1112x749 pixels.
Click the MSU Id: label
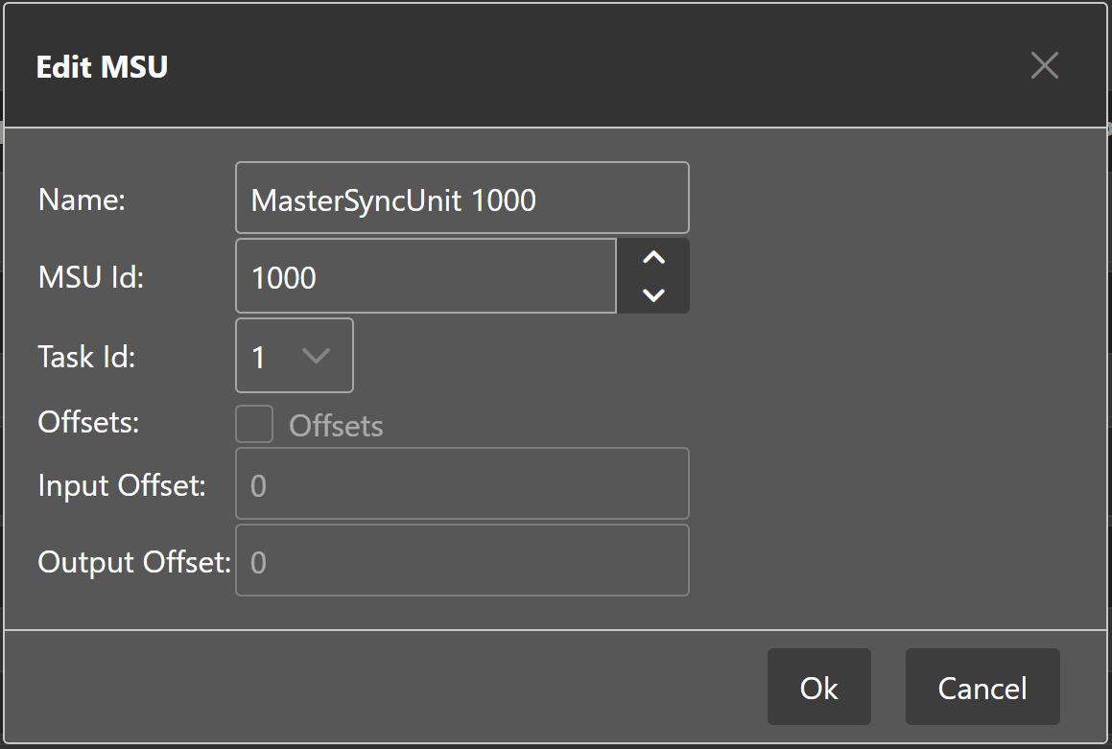tap(90, 278)
